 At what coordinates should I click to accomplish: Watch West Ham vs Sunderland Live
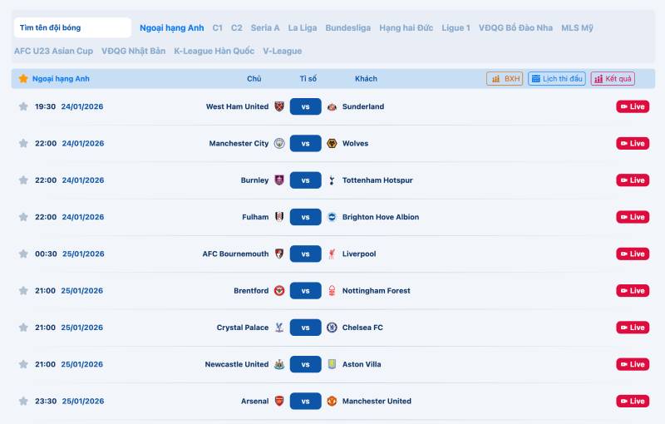pyautogui.click(x=633, y=106)
